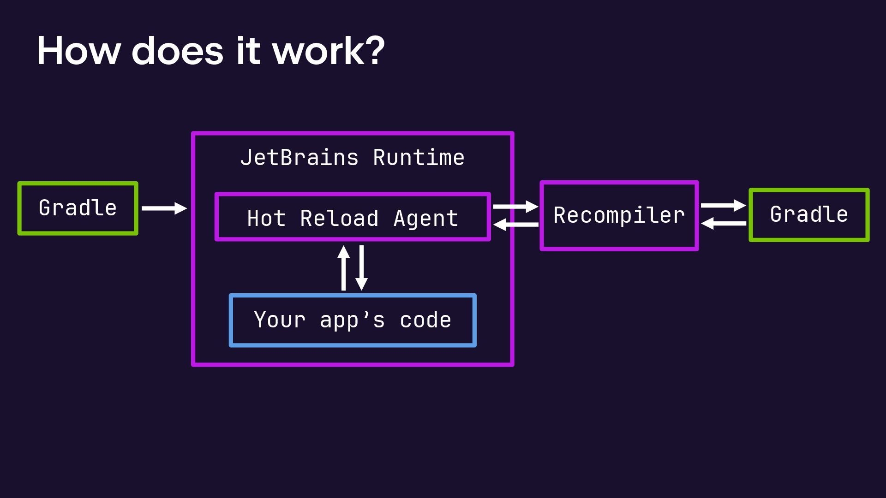Click the word Hot in Agent box
The image size is (886, 498).
[x=267, y=219]
